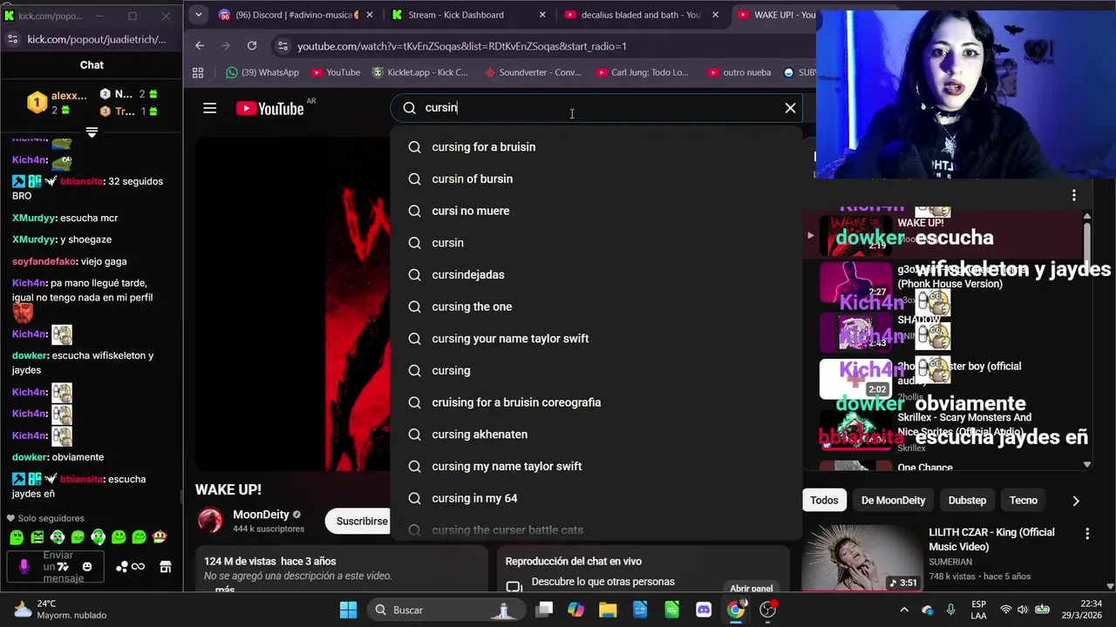Image resolution: width=1116 pixels, height=627 pixels.
Task: Select the Dubstep filter chip
Action: [x=967, y=500]
